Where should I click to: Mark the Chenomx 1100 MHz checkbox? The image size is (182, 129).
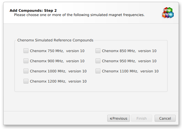[x=98, y=71]
